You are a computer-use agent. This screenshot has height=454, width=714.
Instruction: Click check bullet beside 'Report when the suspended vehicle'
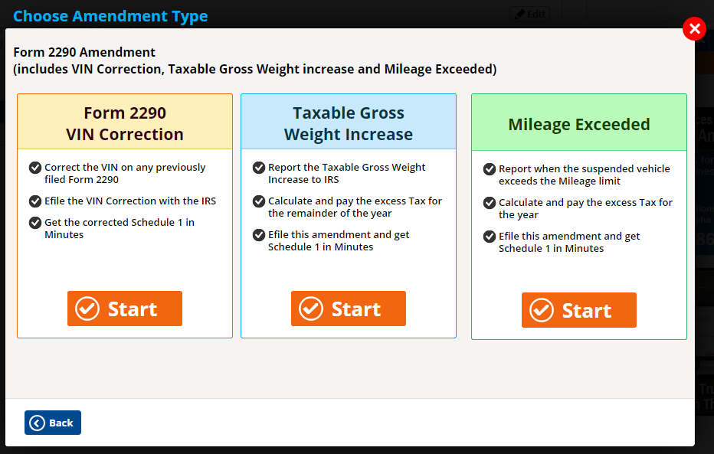[490, 168]
